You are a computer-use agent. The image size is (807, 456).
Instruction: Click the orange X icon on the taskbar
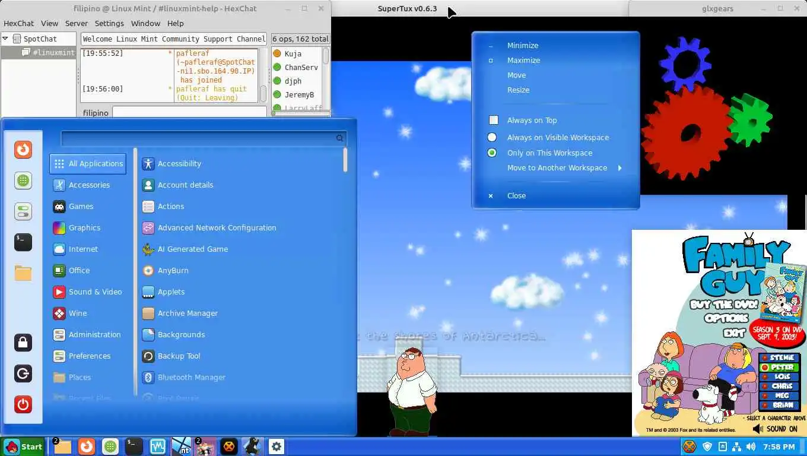228,446
